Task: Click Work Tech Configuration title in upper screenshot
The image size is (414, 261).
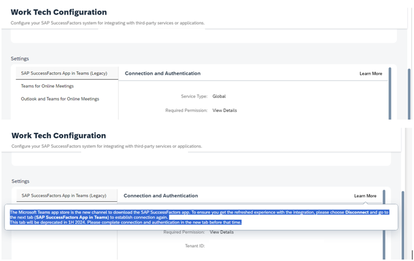Action: [59, 12]
